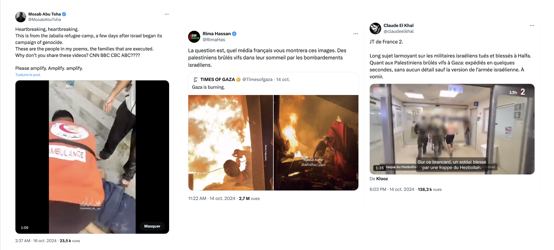The width and height of the screenshot is (554, 250).
Task: Click Times of Gaza gold verified badge
Action: [x=238, y=79]
